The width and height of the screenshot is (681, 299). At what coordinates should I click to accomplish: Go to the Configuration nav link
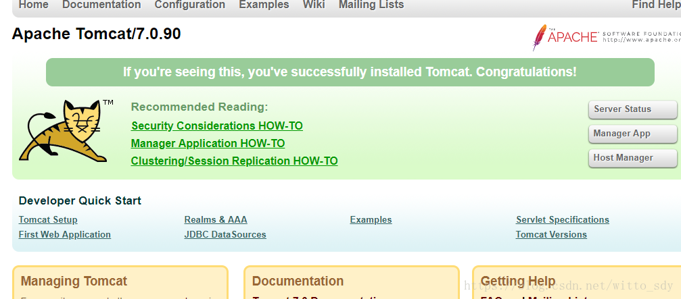tap(190, 5)
